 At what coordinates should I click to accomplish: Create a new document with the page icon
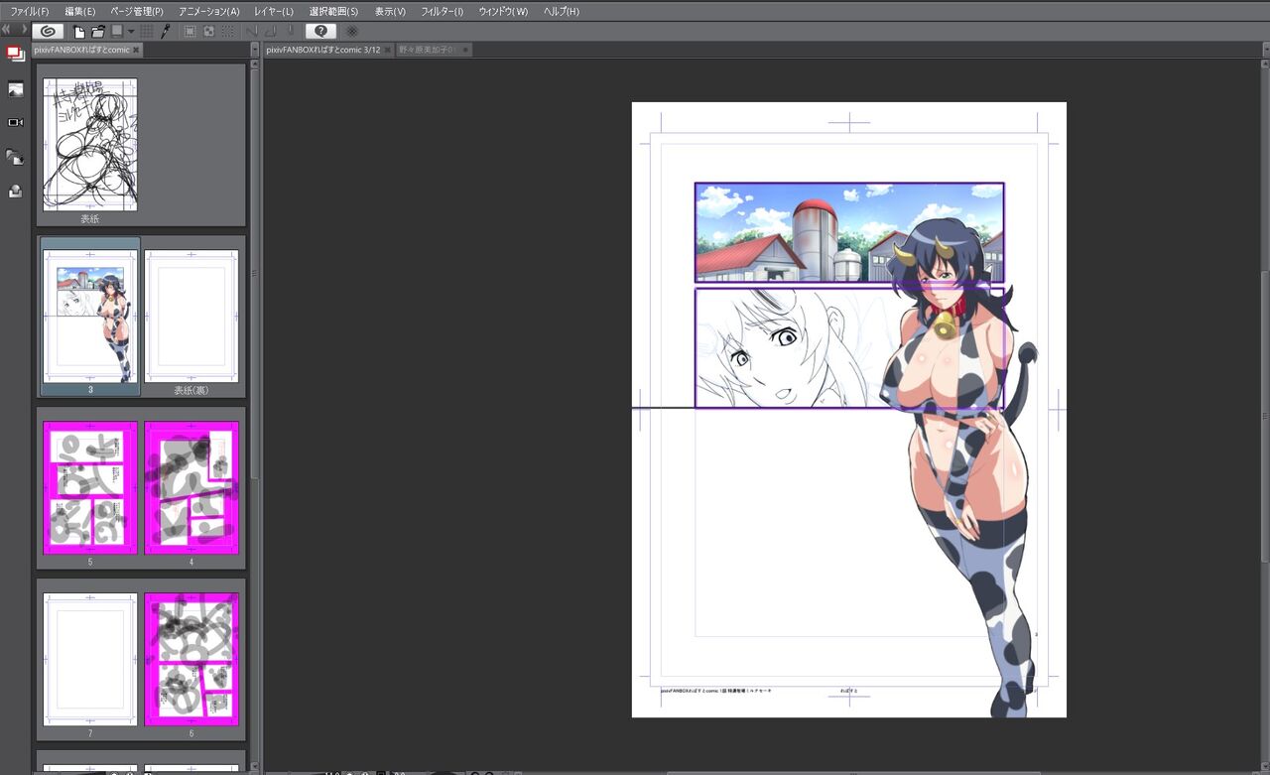coord(80,31)
